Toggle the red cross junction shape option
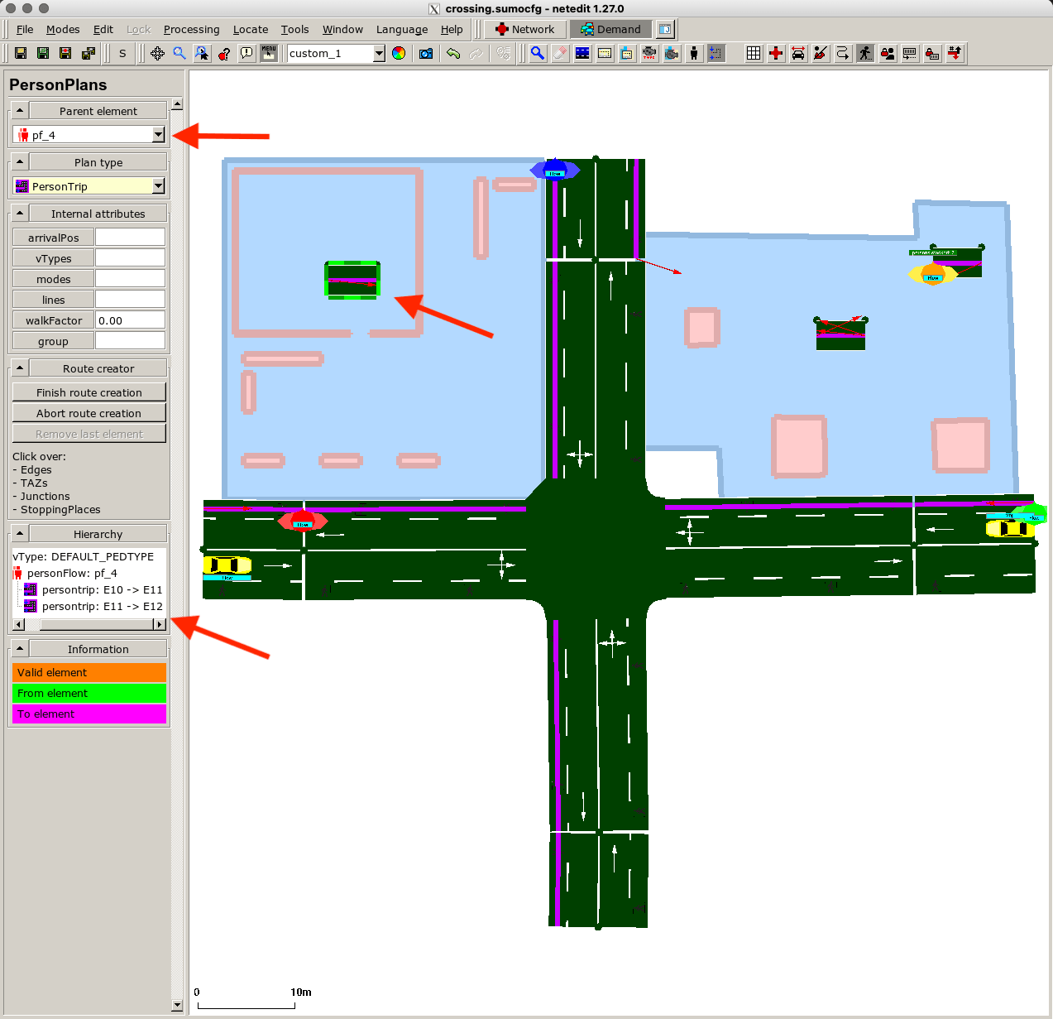The width and height of the screenshot is (1053, 1019). coord(776,53)
